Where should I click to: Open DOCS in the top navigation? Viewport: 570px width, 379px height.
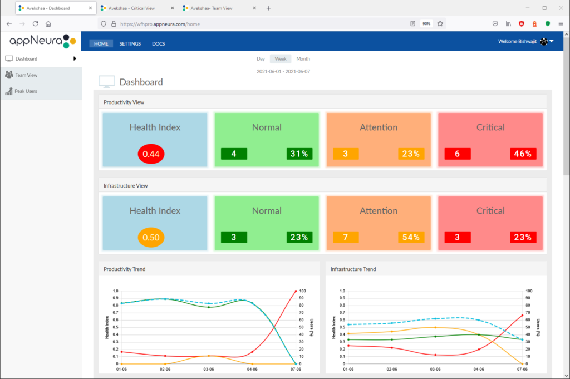pos(159,44)
